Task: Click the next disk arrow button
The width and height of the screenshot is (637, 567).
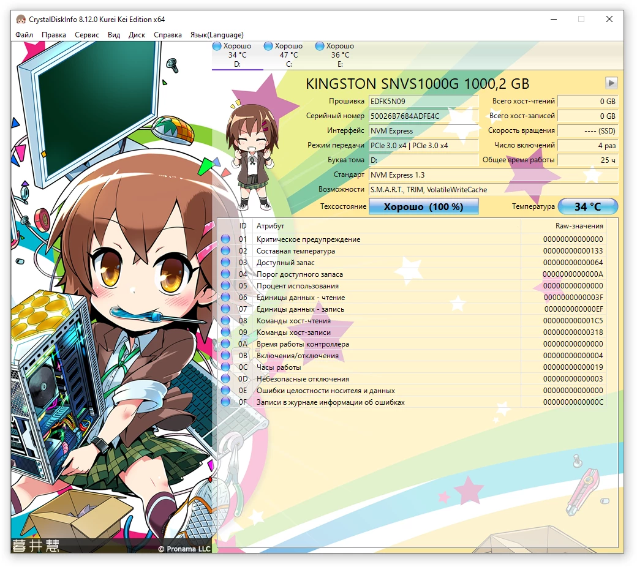Action: [x=611, y=83]
